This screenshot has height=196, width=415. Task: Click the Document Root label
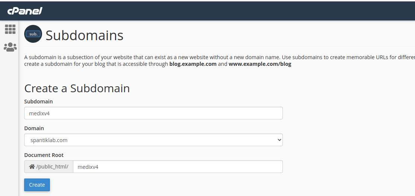[x=44, y=155]
